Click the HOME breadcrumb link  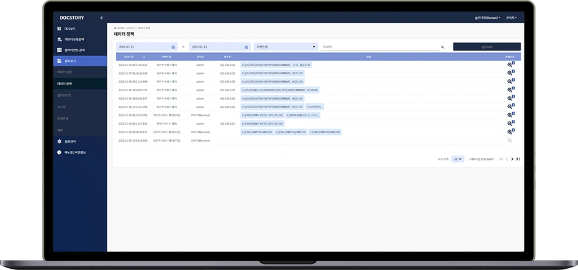120,28
